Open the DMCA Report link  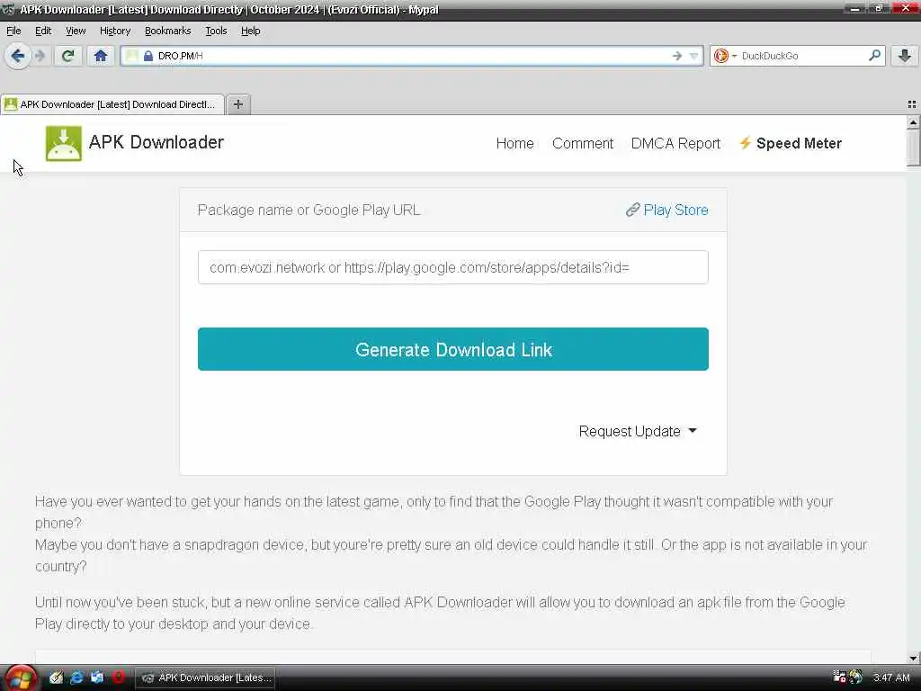pyautogui.click(x=675, y=143)
